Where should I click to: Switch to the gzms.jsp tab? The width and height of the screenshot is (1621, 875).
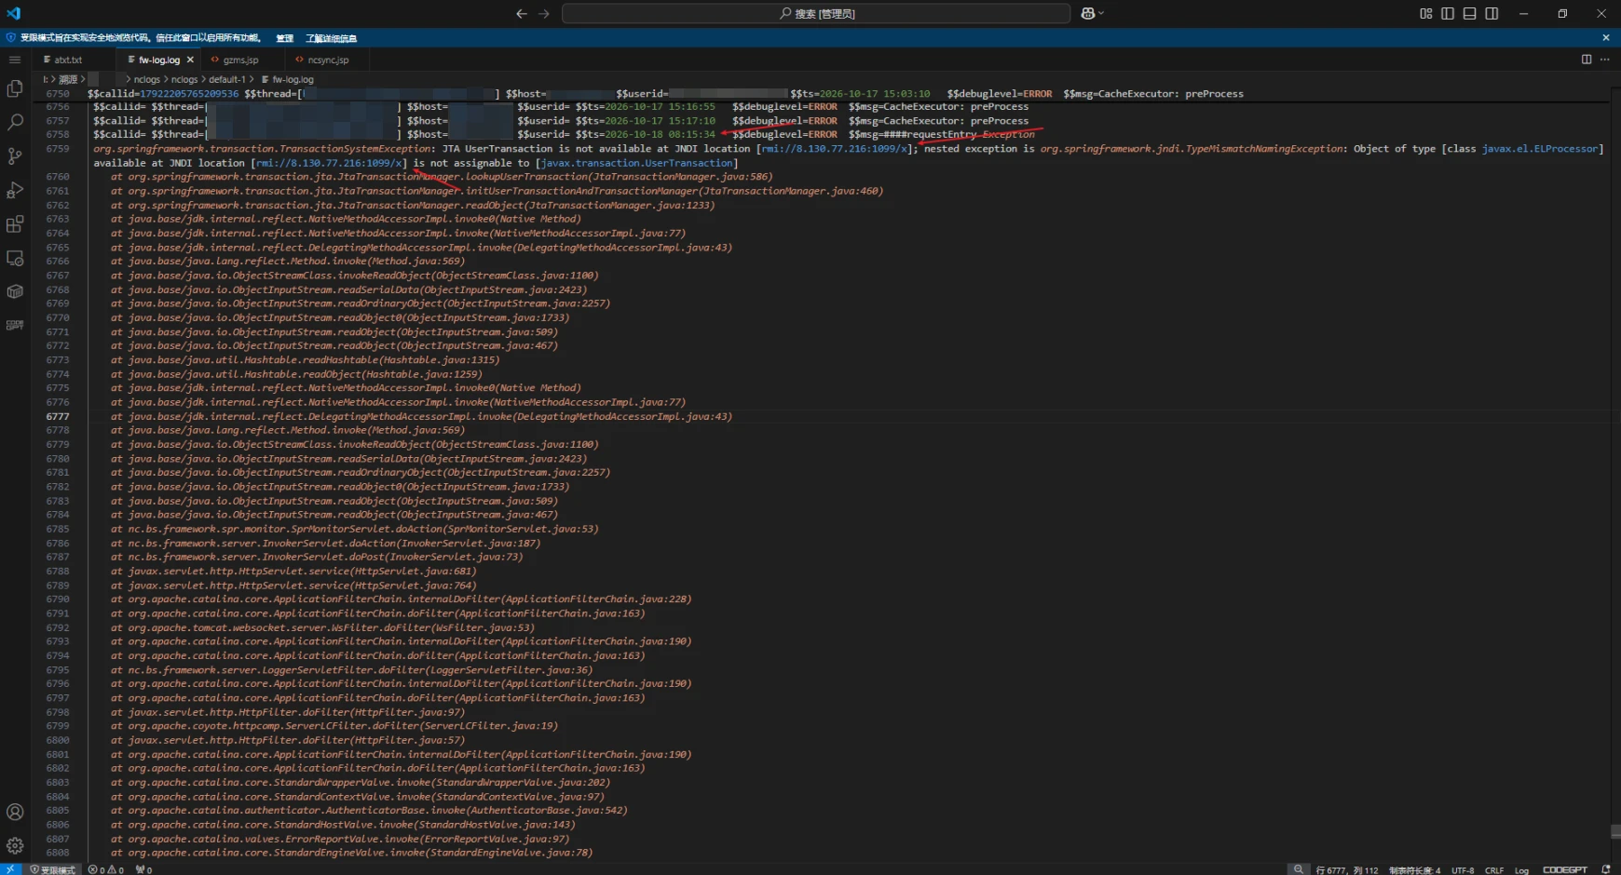click(x=240, y=60)
